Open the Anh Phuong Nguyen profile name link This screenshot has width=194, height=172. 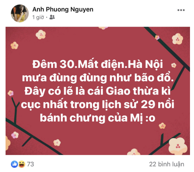click(x=63, y=9)
